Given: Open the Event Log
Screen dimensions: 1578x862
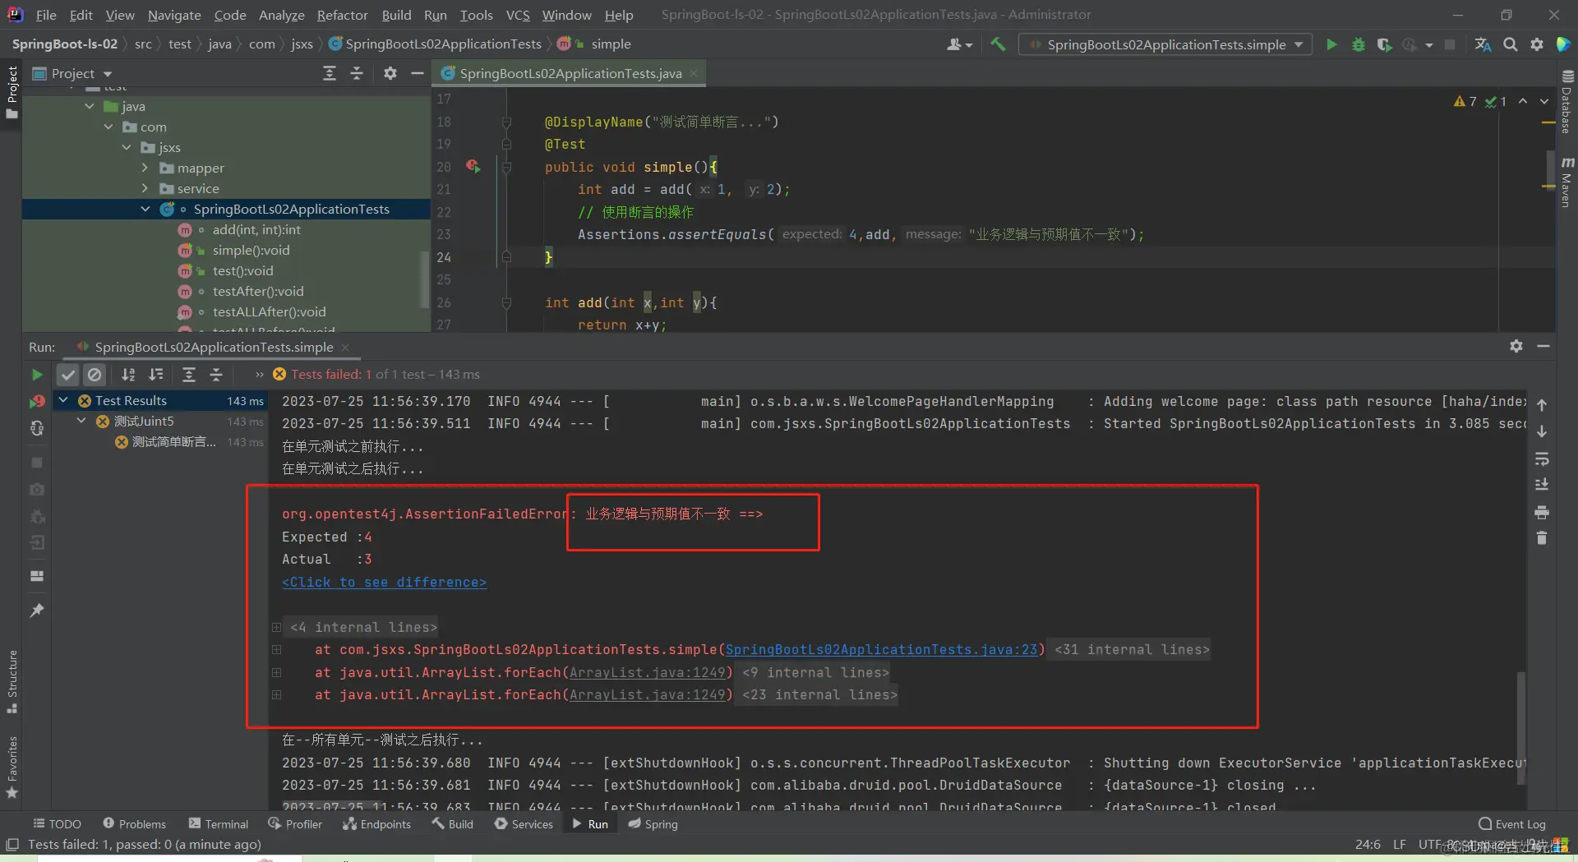Looking at the screenshot, I should coord(1512,824).
